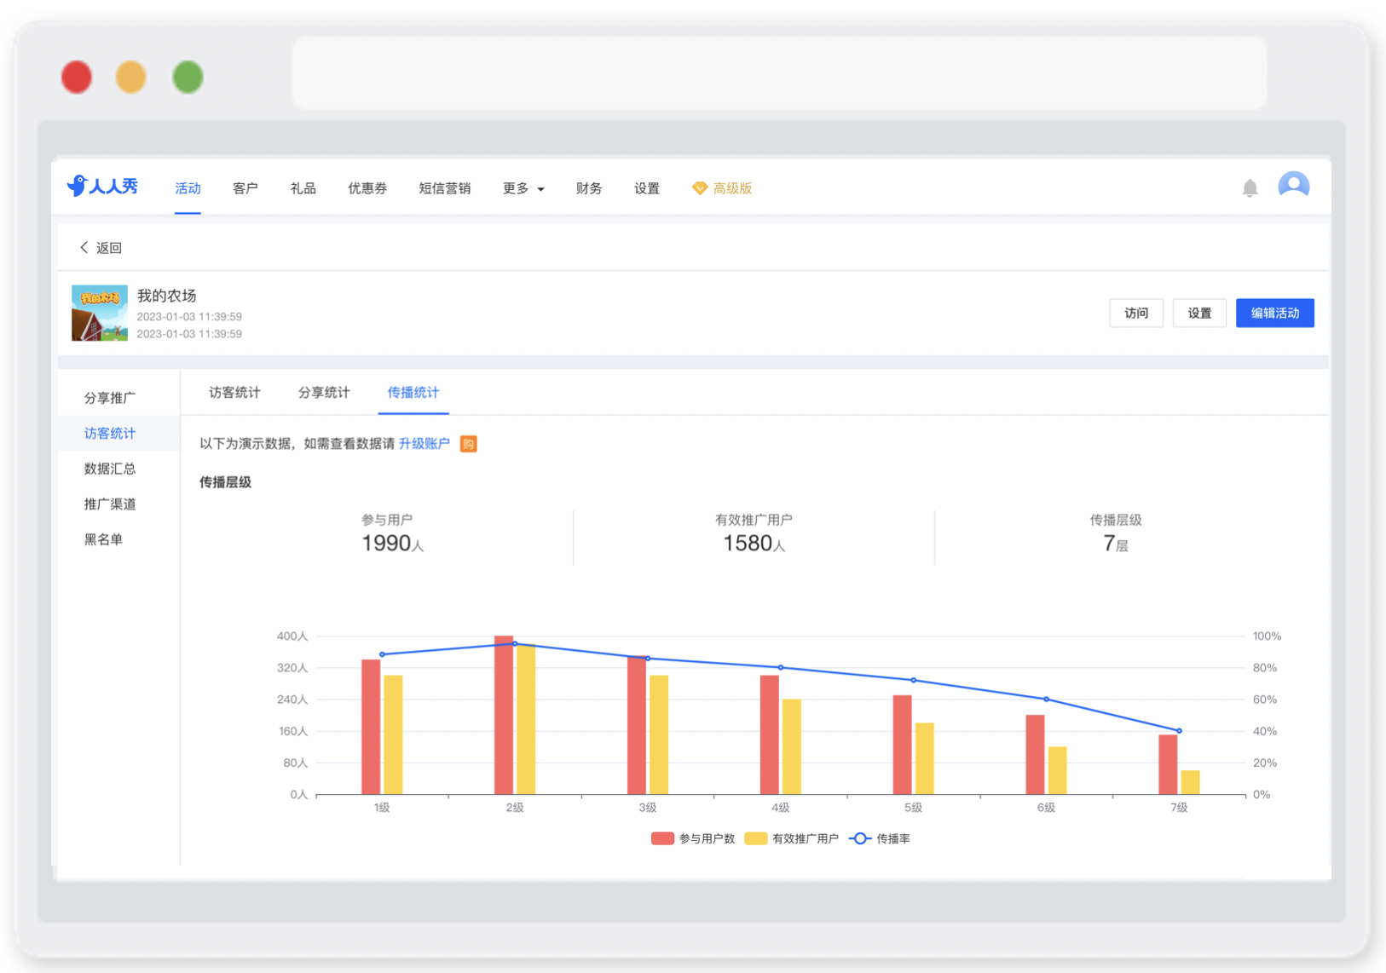
Task: Switch to the 访客统计 tab
Action: (x=234, y=393)
